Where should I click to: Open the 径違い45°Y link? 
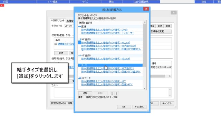click(107, 84)
